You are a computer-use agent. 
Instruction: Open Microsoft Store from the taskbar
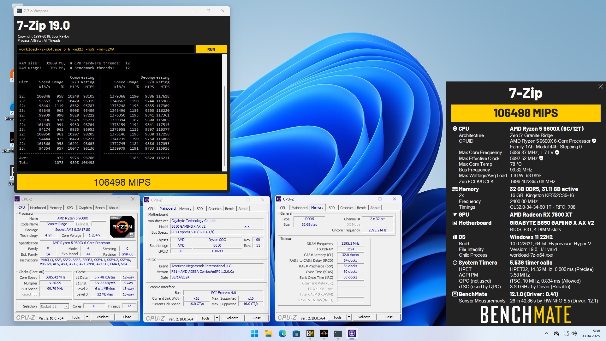(x=296, y=333)
